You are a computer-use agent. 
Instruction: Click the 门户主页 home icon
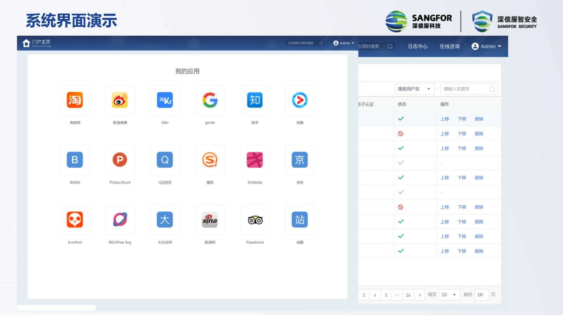pos(26,43)
